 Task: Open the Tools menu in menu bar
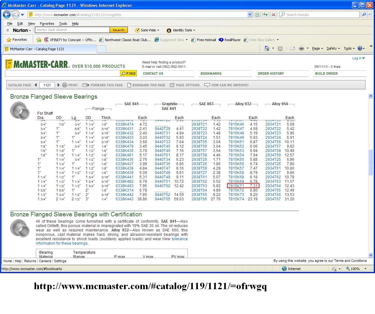click(63, 24)
